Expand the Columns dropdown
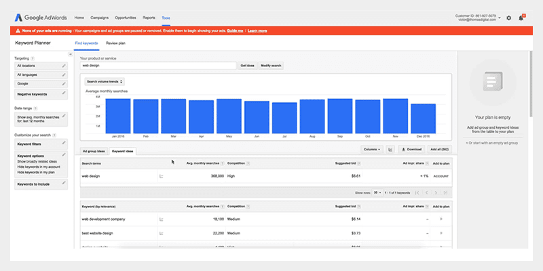Screen dimensions: 543x271 pyautogui.click(x=372, y=149)
